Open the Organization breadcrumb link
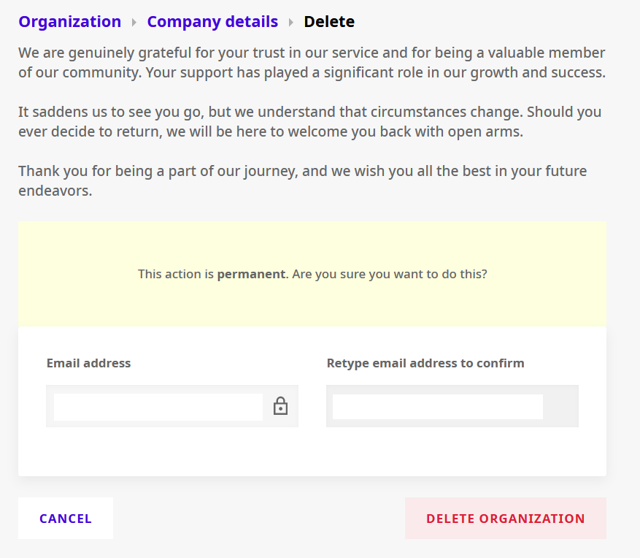The width and height of the screenshot is (640, 558). (x=70, y=22)
